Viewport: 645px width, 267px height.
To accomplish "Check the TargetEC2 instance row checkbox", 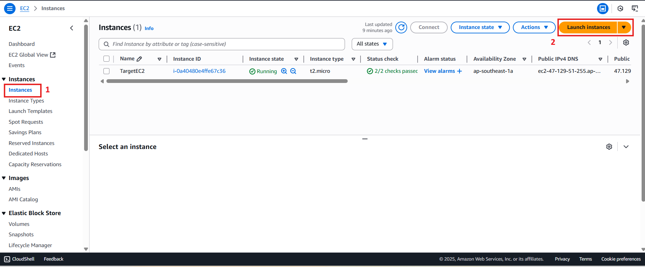I will [x=106, y=71].
